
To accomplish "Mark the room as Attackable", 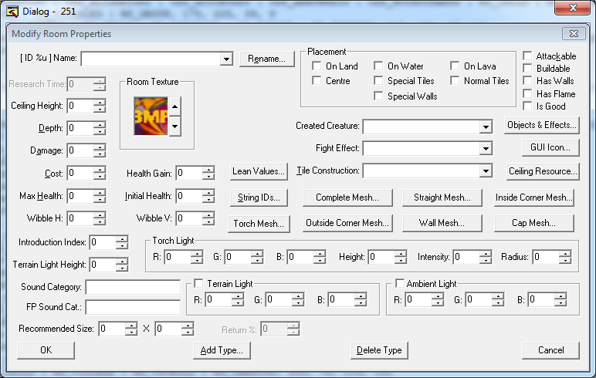I will [527, 56].
